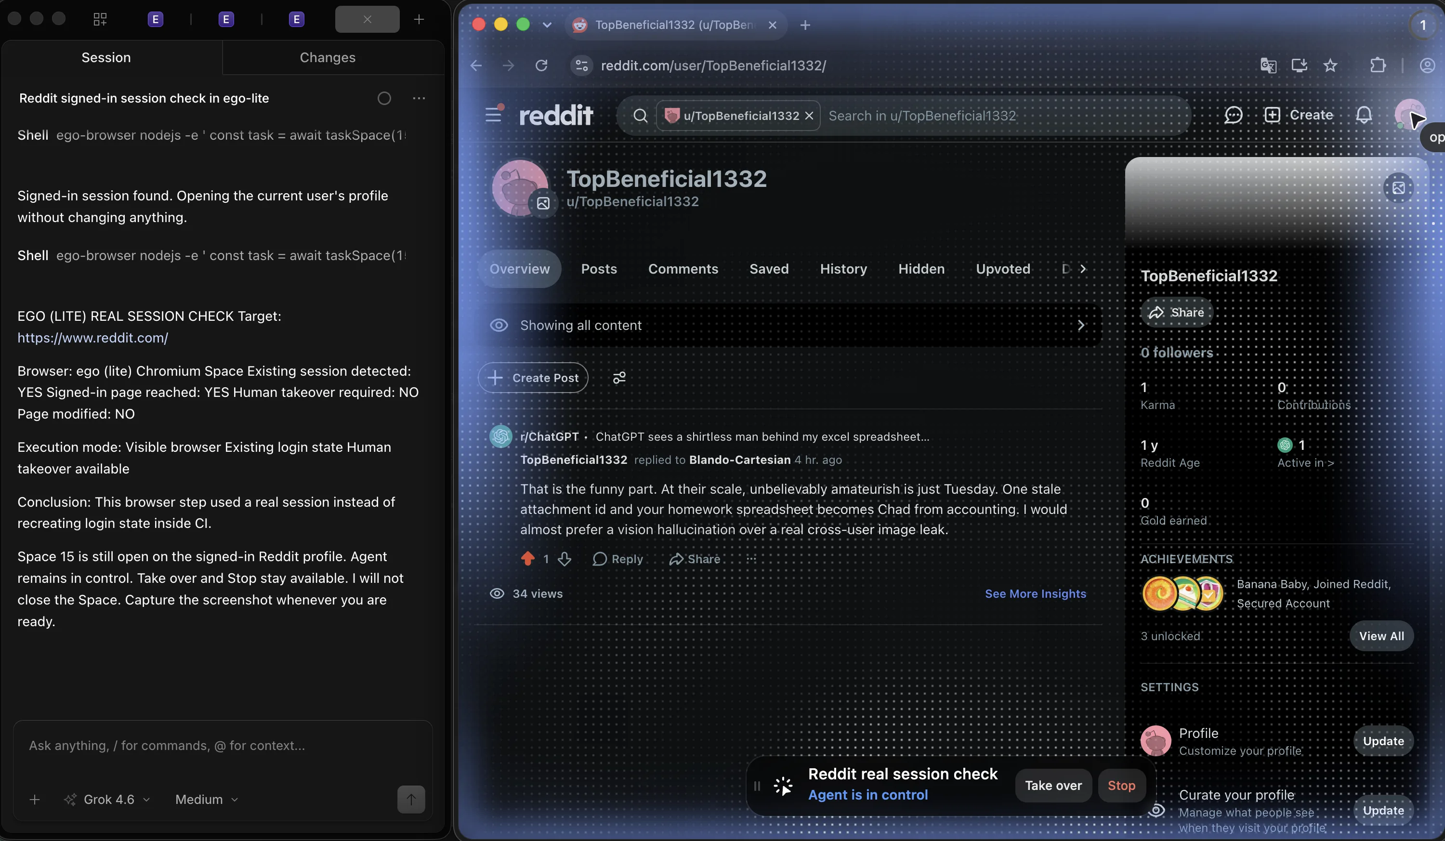This screenshot has width=1445, height=841.
Task: Open Reddit notifications bell
Action: pos(1364,115)
